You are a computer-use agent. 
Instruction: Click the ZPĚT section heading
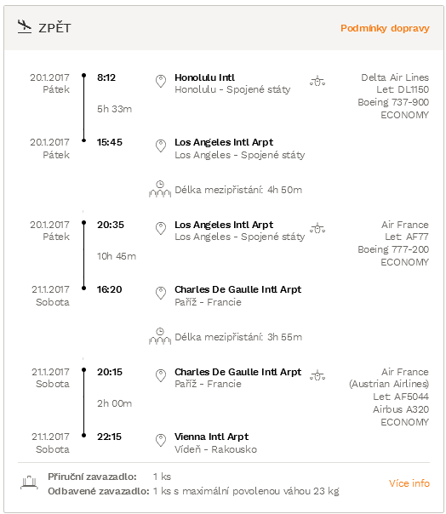pyautogui.click(x=54, y=28)
